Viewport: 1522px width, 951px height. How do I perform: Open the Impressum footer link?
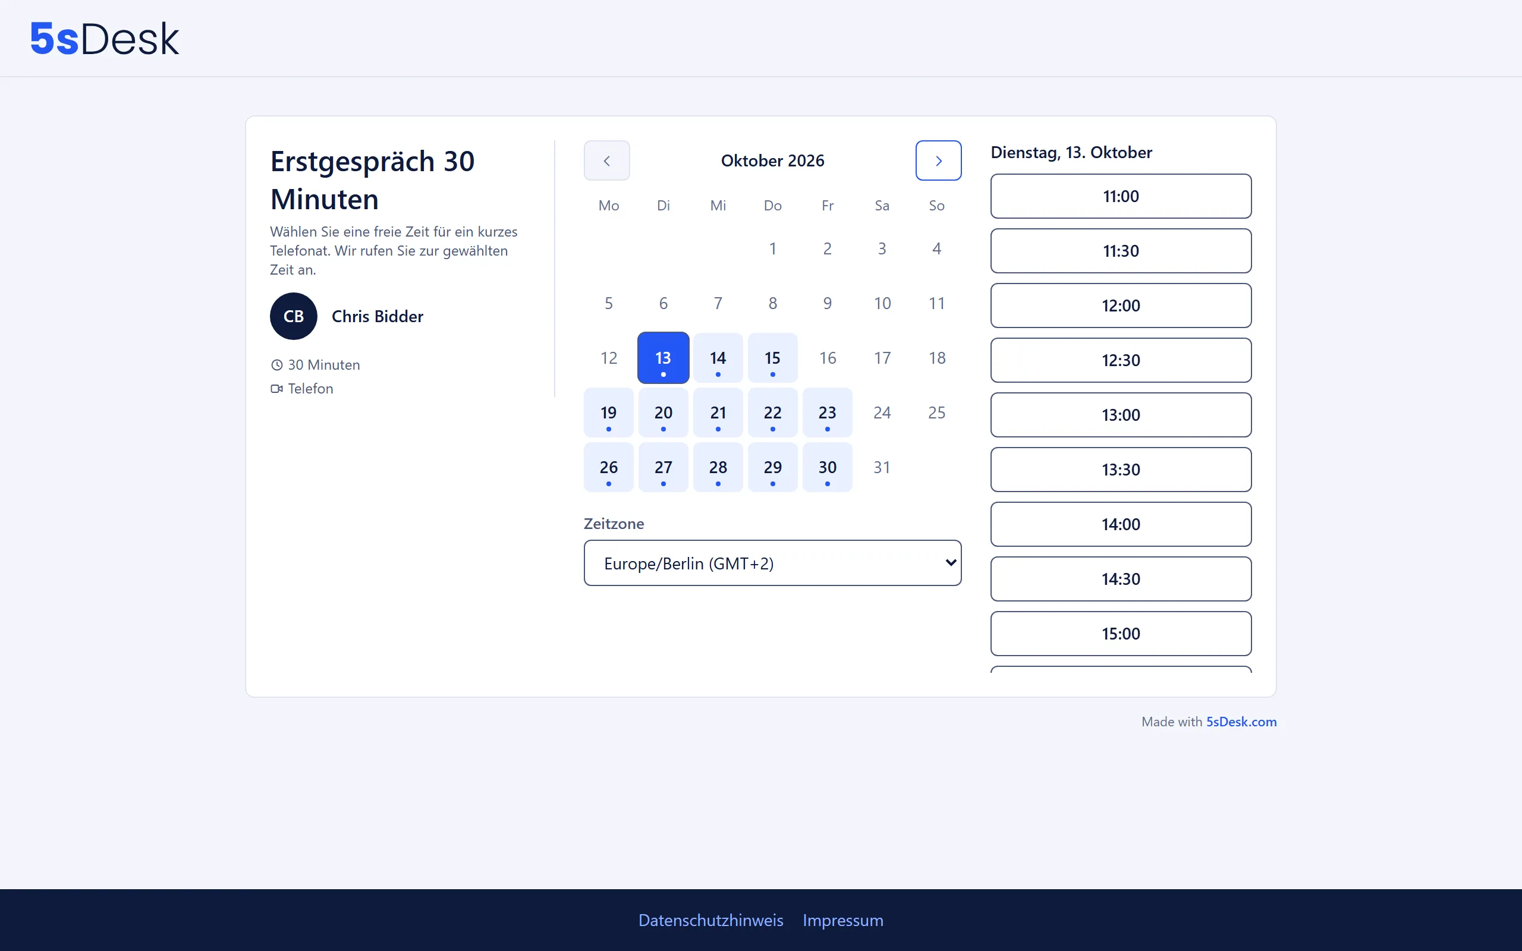point(843,920)
